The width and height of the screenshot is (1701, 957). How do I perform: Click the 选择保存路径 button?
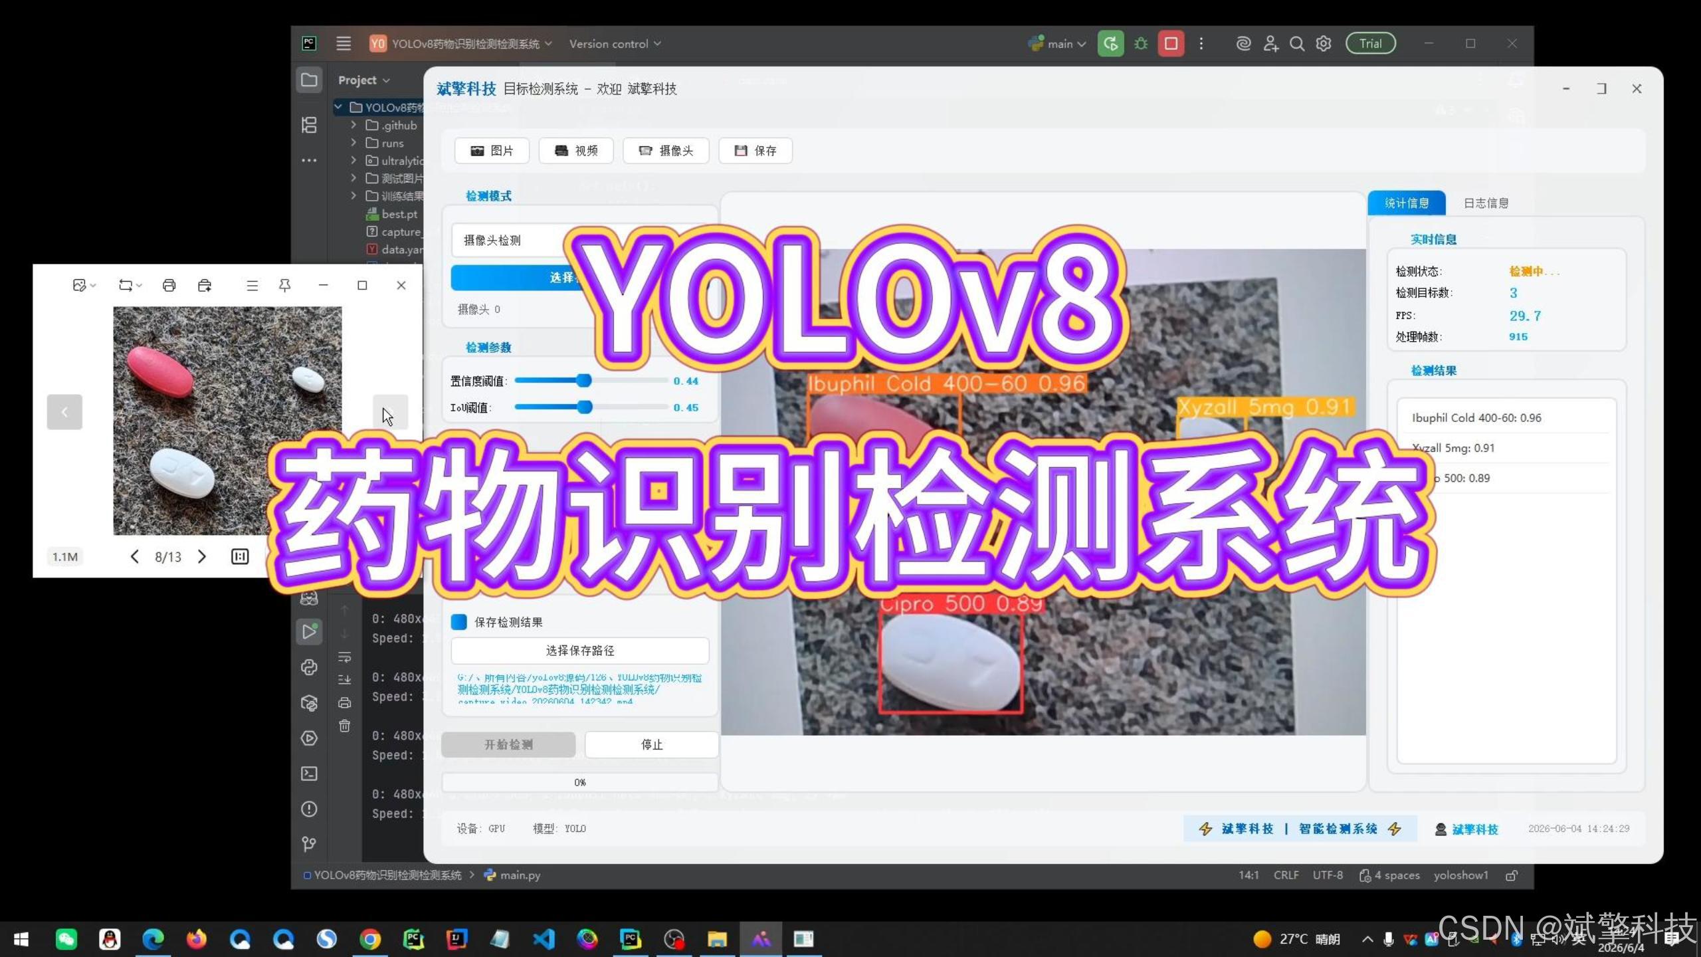(x=580, y=651)
